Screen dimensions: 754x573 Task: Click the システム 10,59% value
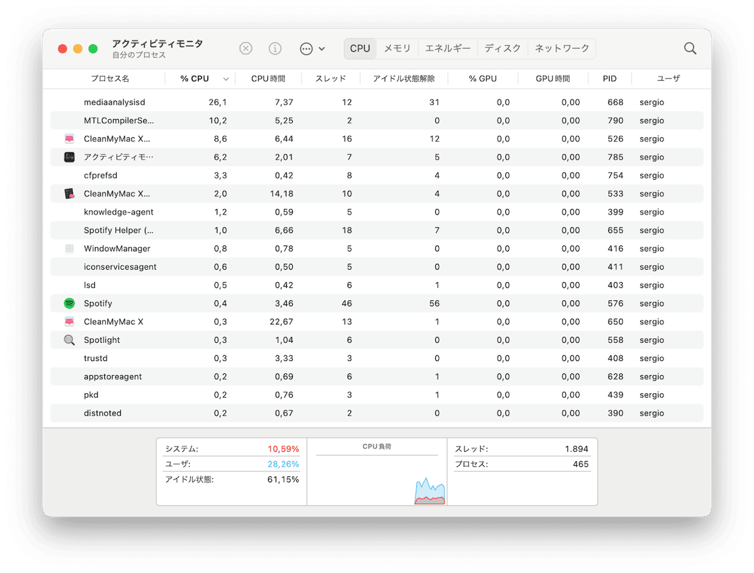coord(283,448)
